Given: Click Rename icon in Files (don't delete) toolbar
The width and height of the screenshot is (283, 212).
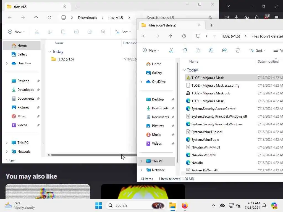Looking at the screenshot, I should tap(211, 50).
